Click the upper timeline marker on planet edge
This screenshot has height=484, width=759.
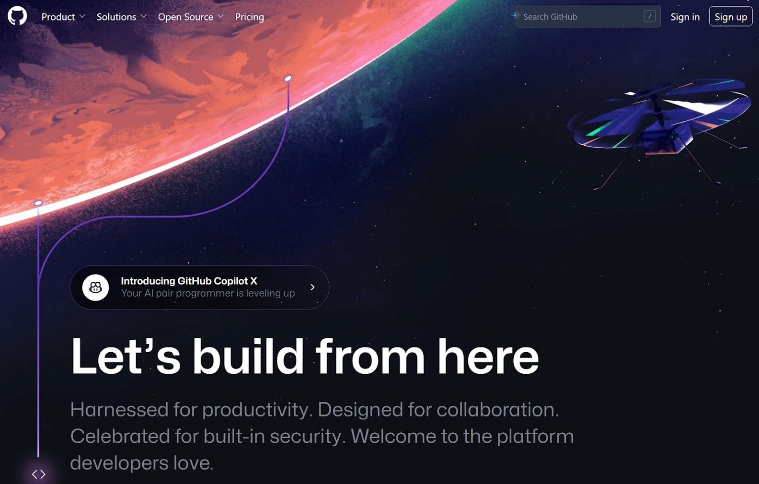(x=288, y=78)
